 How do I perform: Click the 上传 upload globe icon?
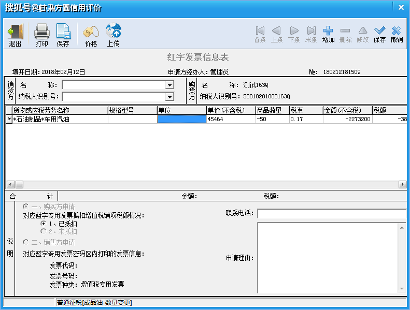[113, 32]
